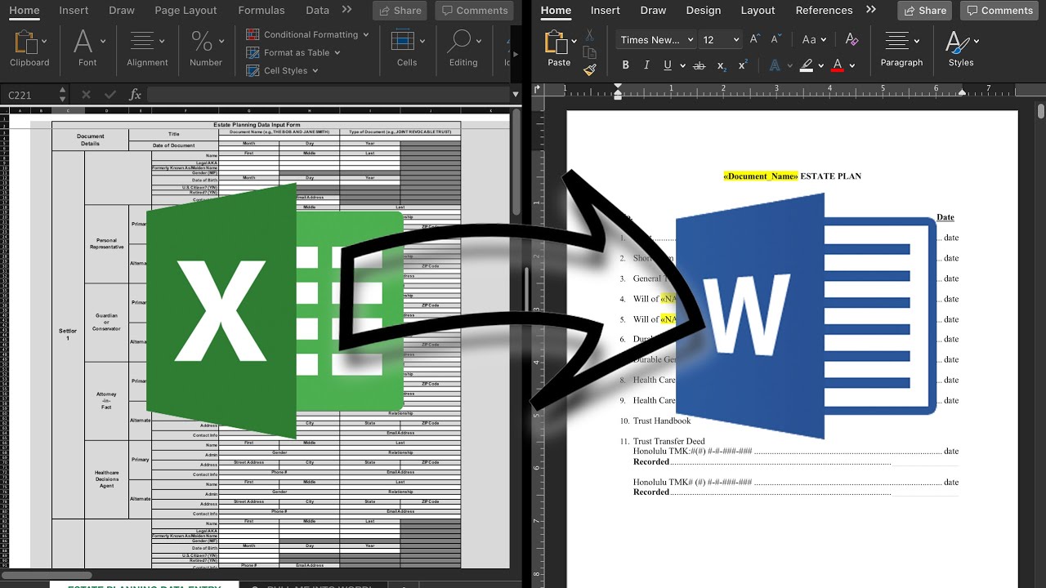Click the ruler tab selector in Word
Image resolution: width=1046 pixels, height=588 pixels.
[539, 91]
